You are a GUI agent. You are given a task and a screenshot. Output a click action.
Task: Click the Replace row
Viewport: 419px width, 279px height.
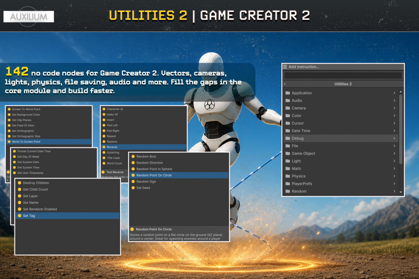(x=144, y=142)
